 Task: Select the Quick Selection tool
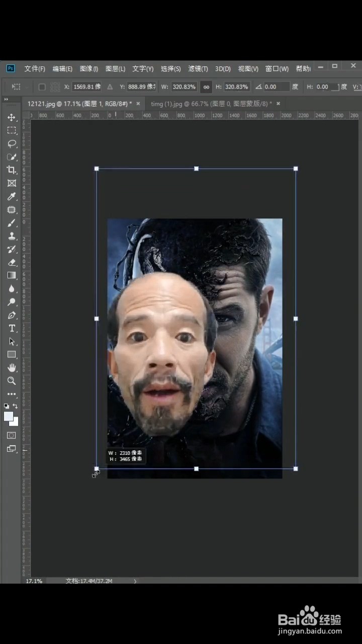click(x=12, y=156)
